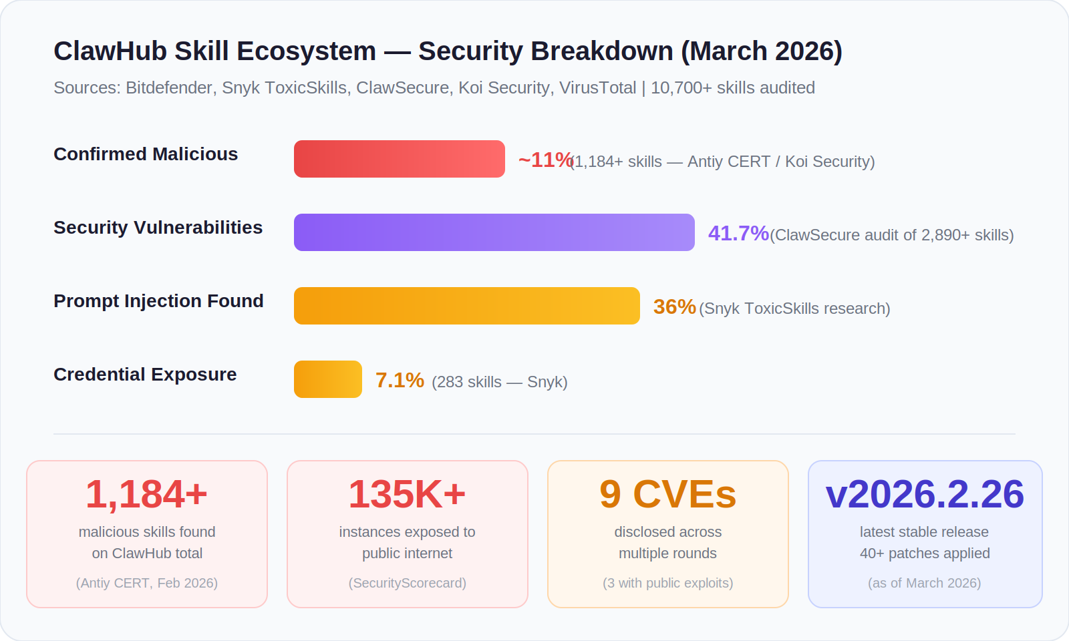Click the "Credential Exposure" row label
This screenshot has height=641, width=1069.
(145, 375)
